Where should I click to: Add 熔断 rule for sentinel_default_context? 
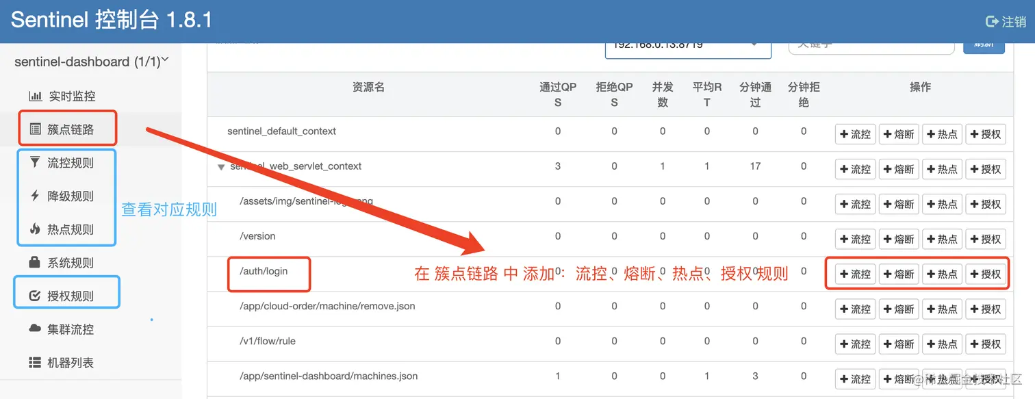[899, 134]
